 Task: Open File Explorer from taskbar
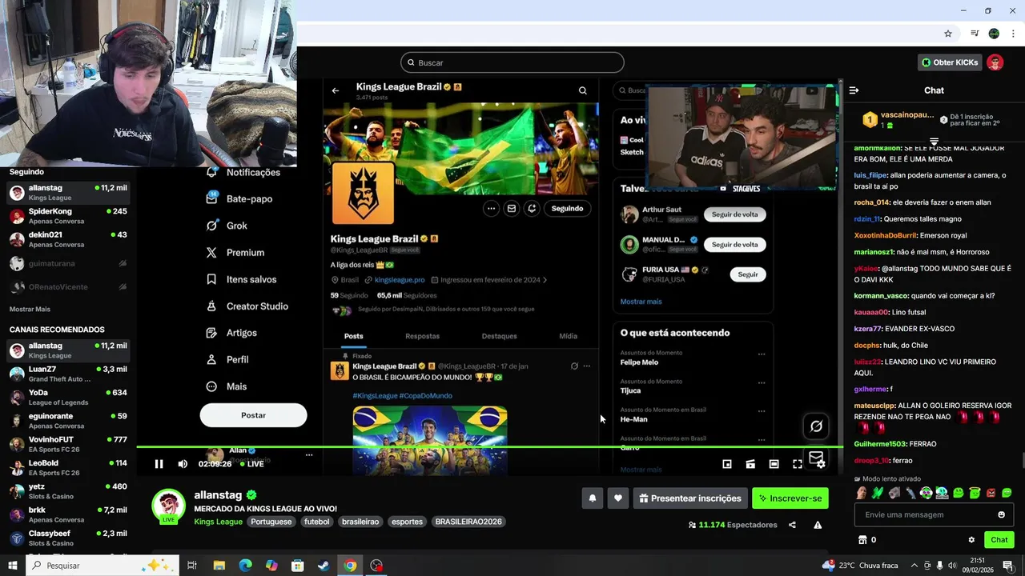[219, 566]
